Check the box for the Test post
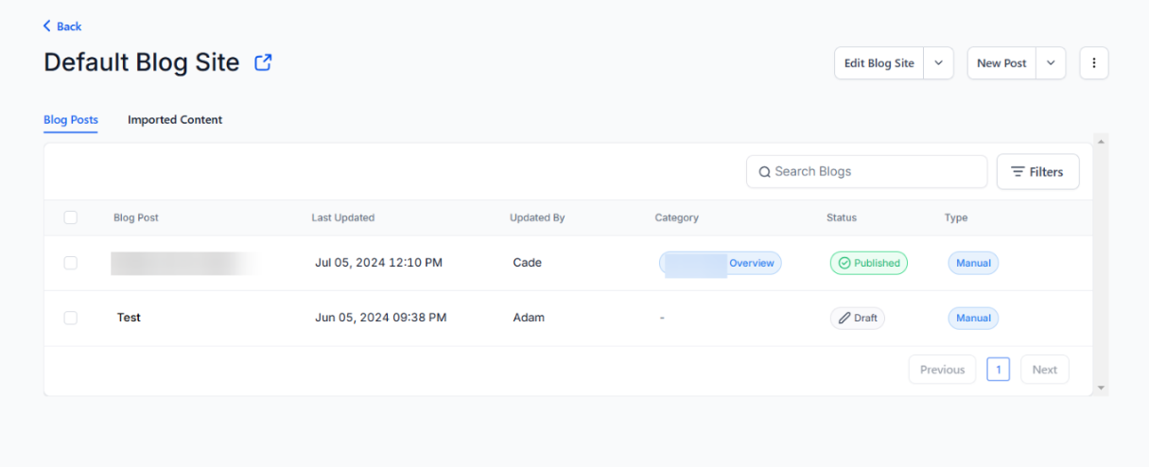1149x467 pixels. pyautogui.click(x=71, y=318)
